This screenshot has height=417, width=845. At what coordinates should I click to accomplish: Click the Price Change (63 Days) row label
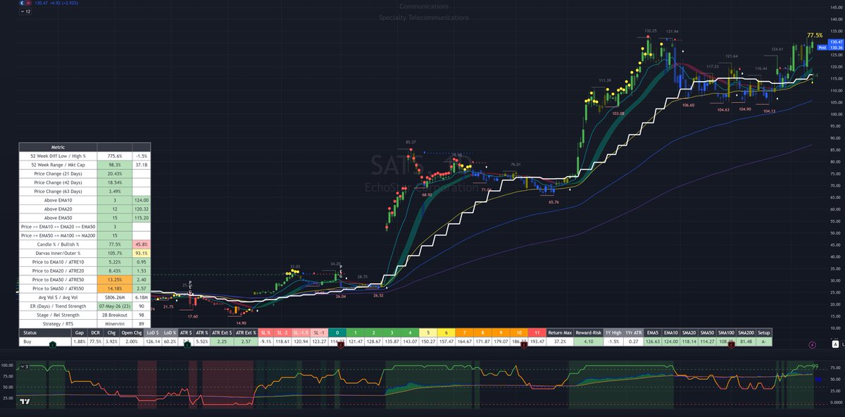[x=58, y=192]
